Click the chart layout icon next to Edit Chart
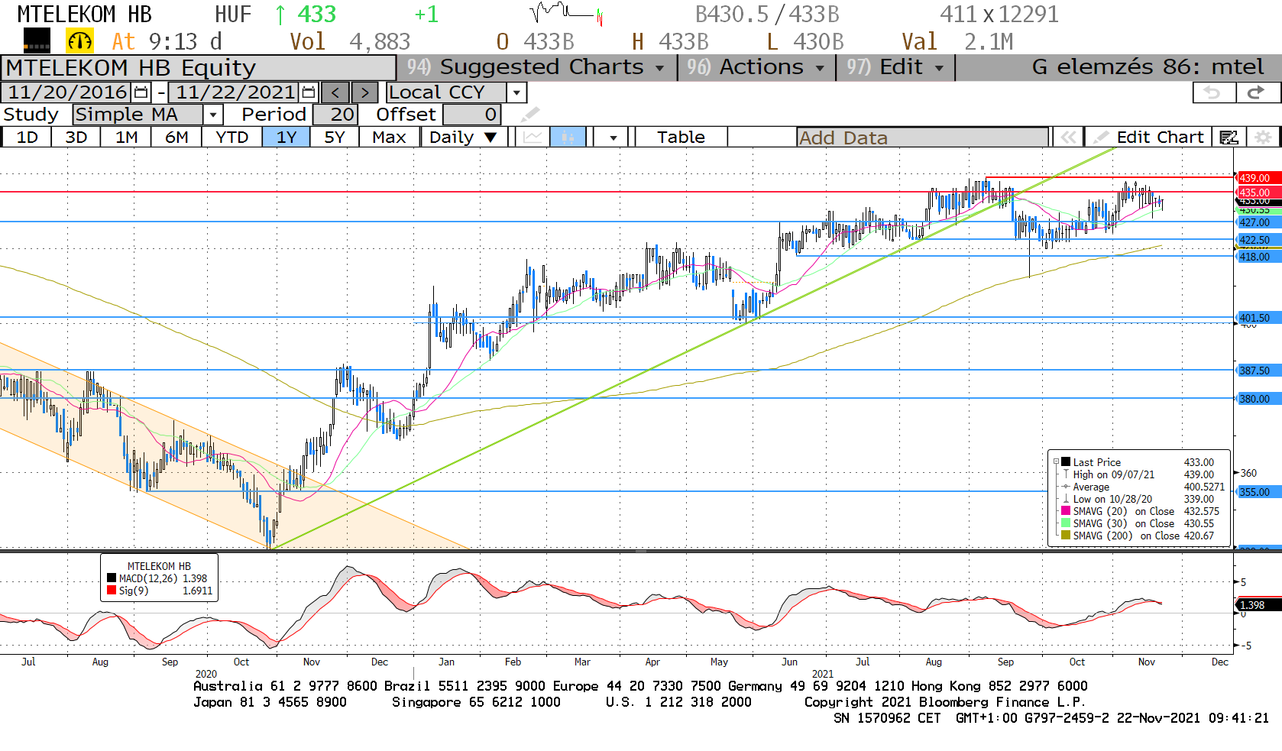The height and width of the screenshot is (751, 1282). [x=1229, y=138]
